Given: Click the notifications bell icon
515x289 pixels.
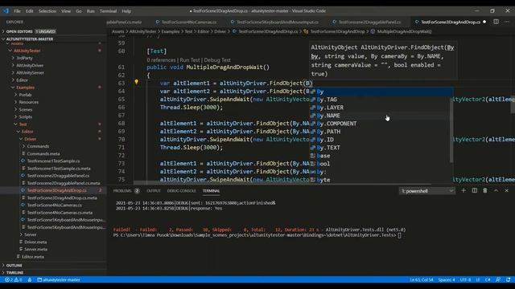Looking at the screenshot, I should [509, 280].
